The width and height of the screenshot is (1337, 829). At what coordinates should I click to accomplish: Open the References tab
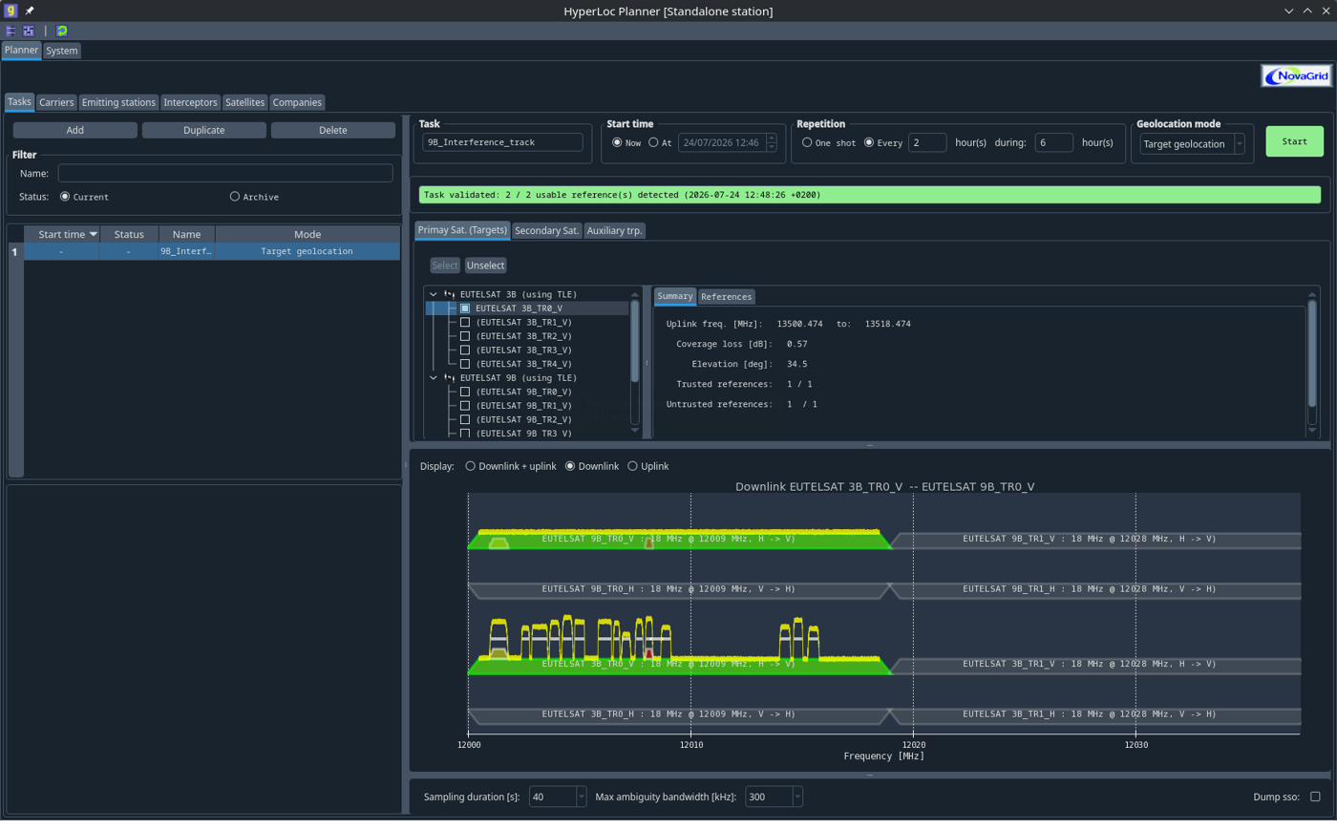(x=727, y=297)
